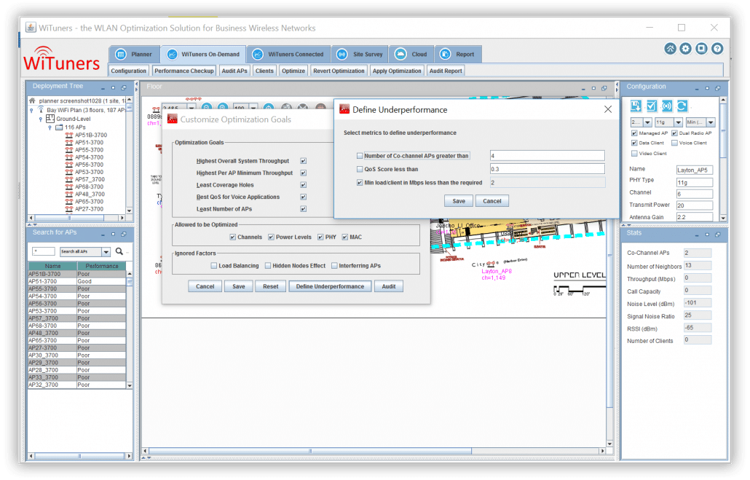
Task: Click the magnifier icon in Search for APs
Action: coord(119,251)
